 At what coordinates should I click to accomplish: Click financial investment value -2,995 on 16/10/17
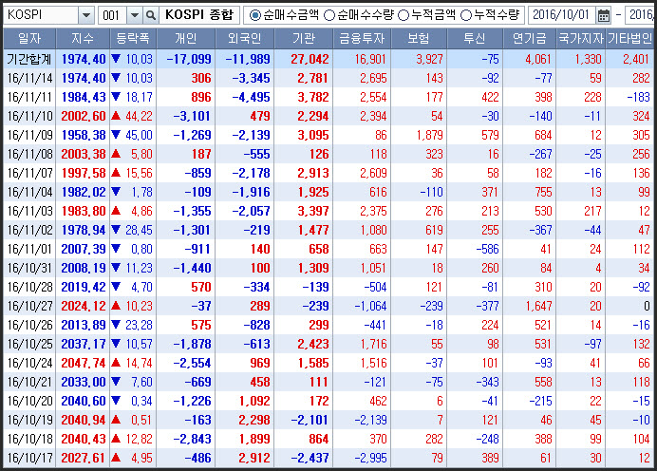[370, 458]
